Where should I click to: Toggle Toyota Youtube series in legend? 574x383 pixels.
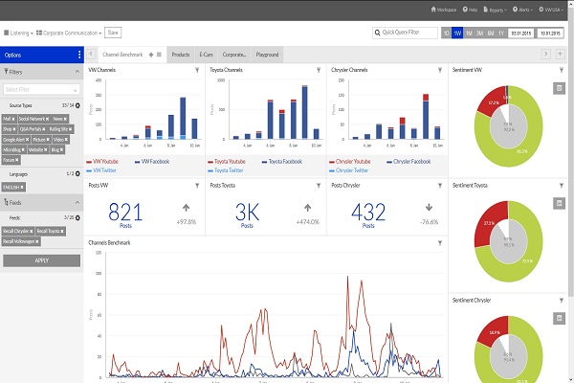(227, 162)
